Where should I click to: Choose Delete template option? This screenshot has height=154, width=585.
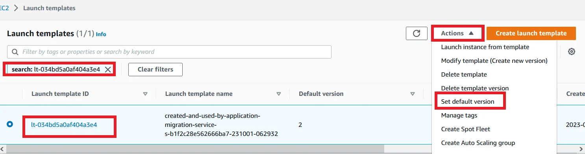coord(464,74)
